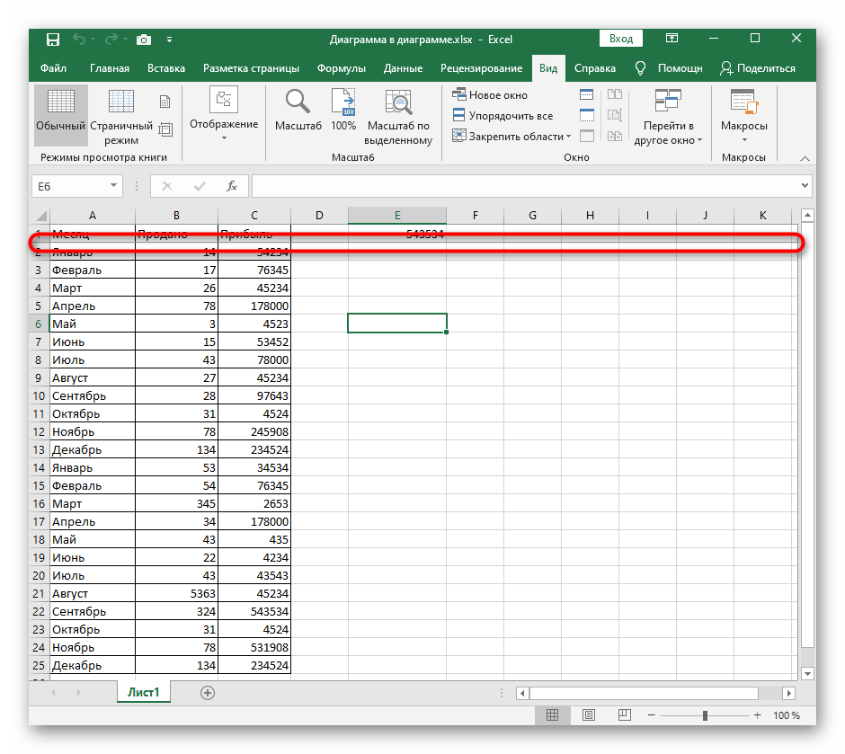This screenshot has width=845, height=754.
Task: Expand the formula bar with the arrow
Action: (805, 186)
